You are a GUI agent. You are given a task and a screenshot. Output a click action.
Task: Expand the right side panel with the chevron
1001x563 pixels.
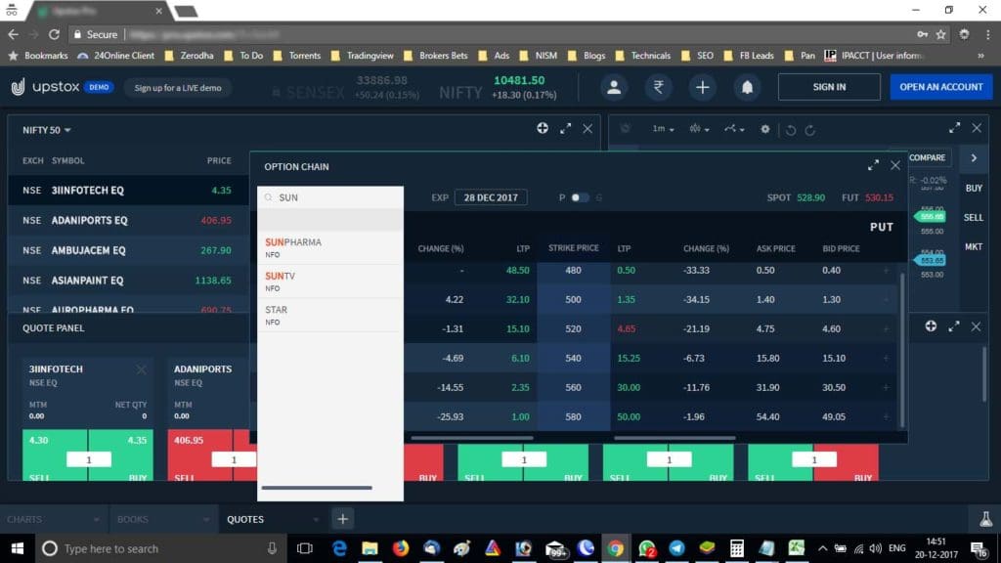[x=974, y=156]
